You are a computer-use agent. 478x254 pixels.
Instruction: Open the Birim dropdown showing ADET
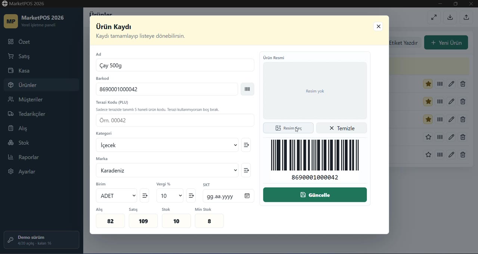[117, 196]
